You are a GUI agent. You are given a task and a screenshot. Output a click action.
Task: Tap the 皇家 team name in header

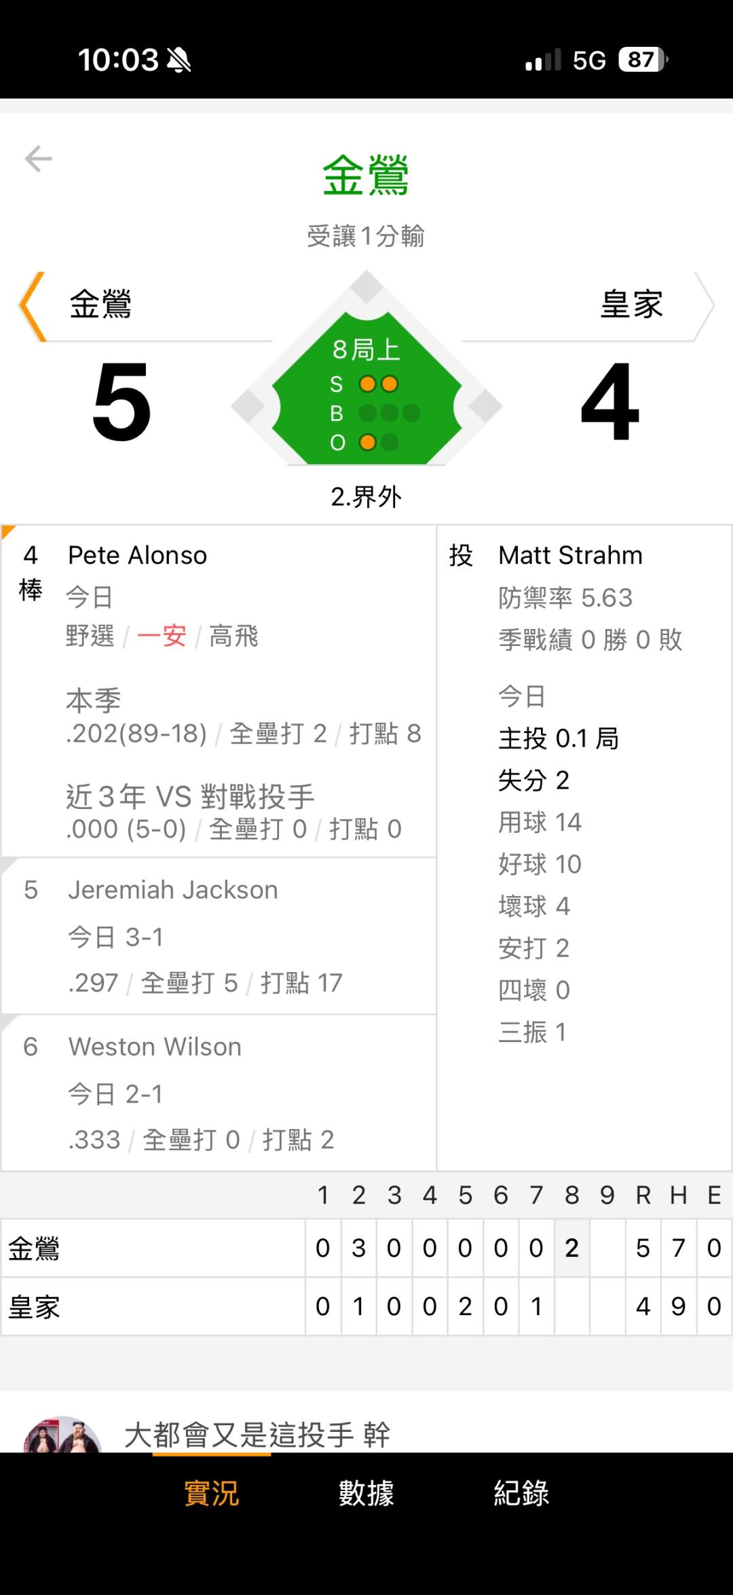(x=631, y=304)
